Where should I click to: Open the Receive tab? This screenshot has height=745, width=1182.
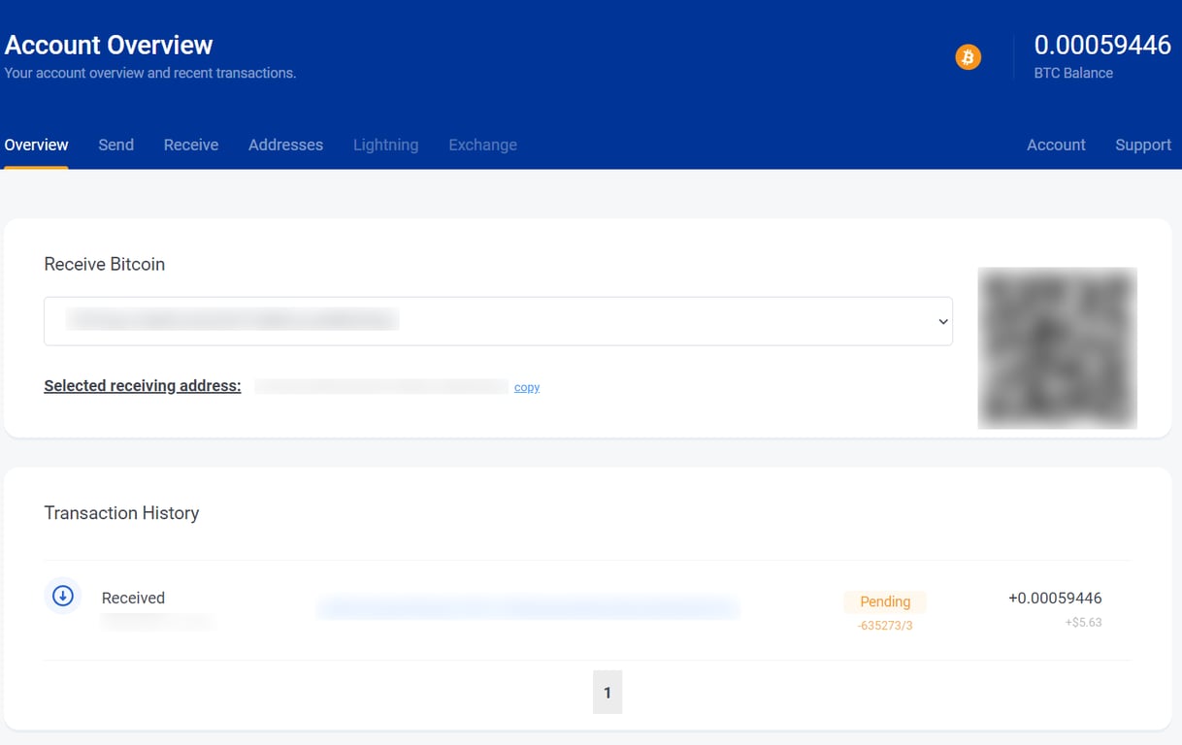190,145
